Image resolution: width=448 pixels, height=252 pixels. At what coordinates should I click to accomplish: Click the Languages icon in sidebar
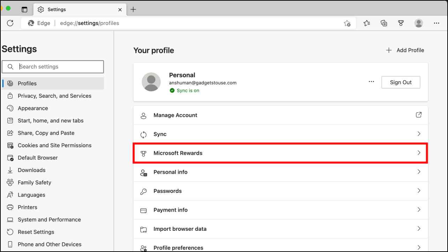click(10, 195)
